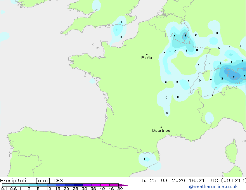Select the 40–45 mm magenta legend swatch
The width and height of the screenshot is (246, 190).
click(105, 185)
